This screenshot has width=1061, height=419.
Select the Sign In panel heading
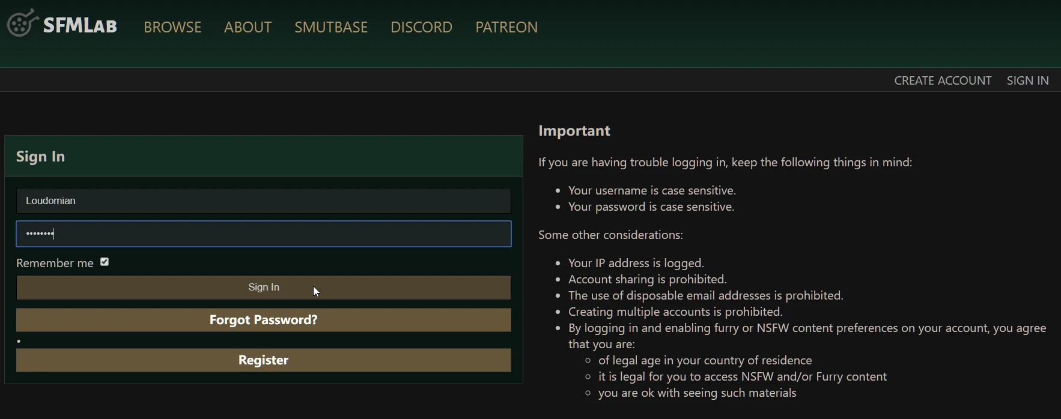[x=40, y=157]
